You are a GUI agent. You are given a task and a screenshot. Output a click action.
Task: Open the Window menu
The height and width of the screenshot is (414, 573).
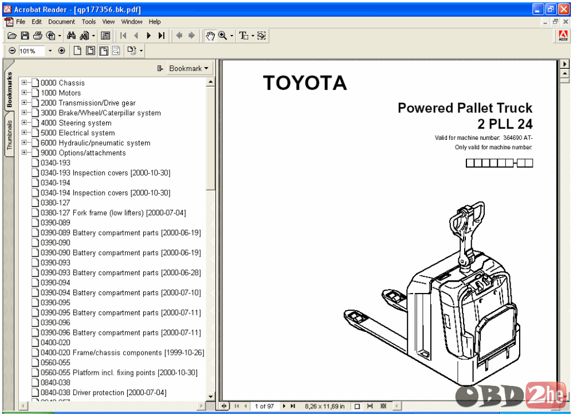(x=132, y=22)
